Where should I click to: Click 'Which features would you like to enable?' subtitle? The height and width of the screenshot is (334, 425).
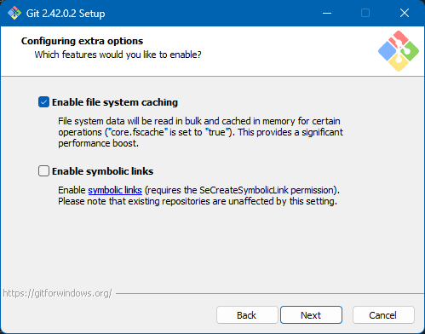[118, 55]
